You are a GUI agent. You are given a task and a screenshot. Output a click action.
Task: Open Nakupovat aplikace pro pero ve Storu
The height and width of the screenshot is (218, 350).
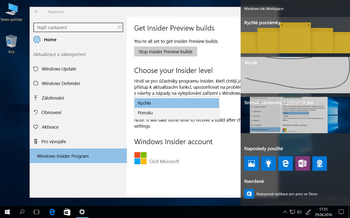point(281,194)
